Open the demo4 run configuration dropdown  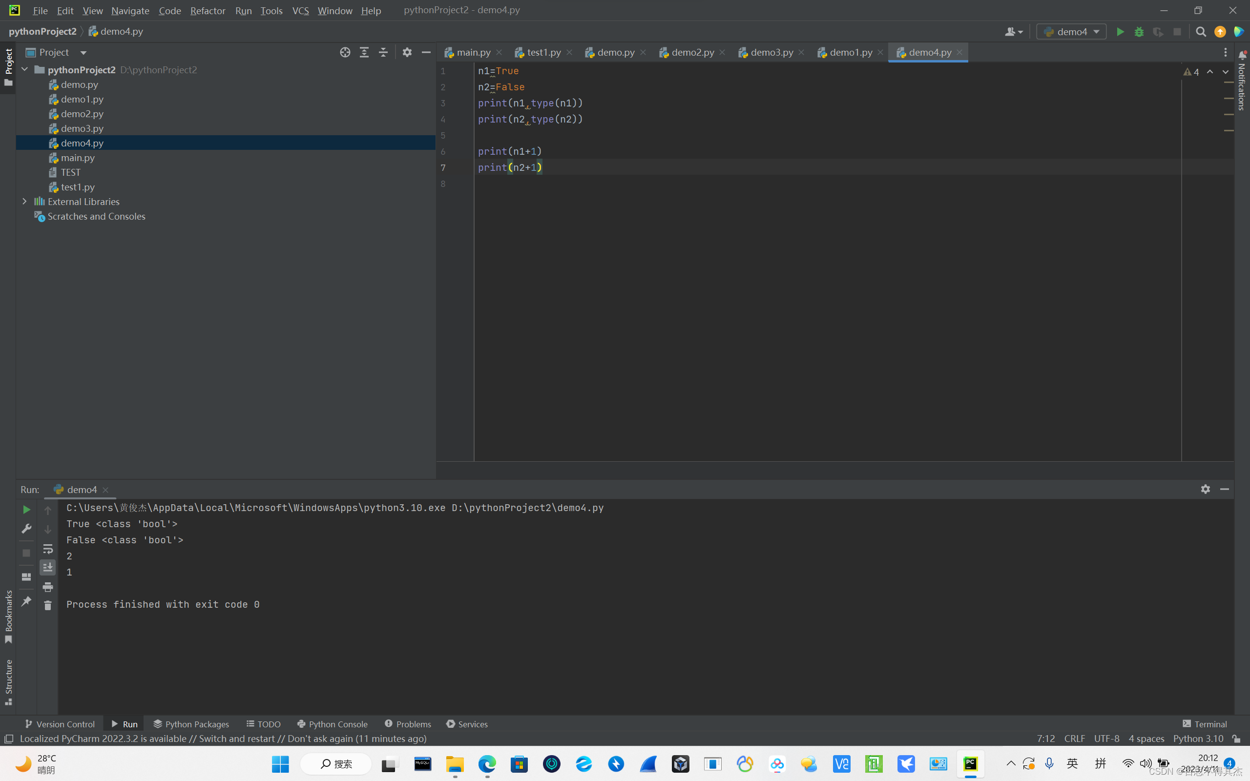[1072, 32]
